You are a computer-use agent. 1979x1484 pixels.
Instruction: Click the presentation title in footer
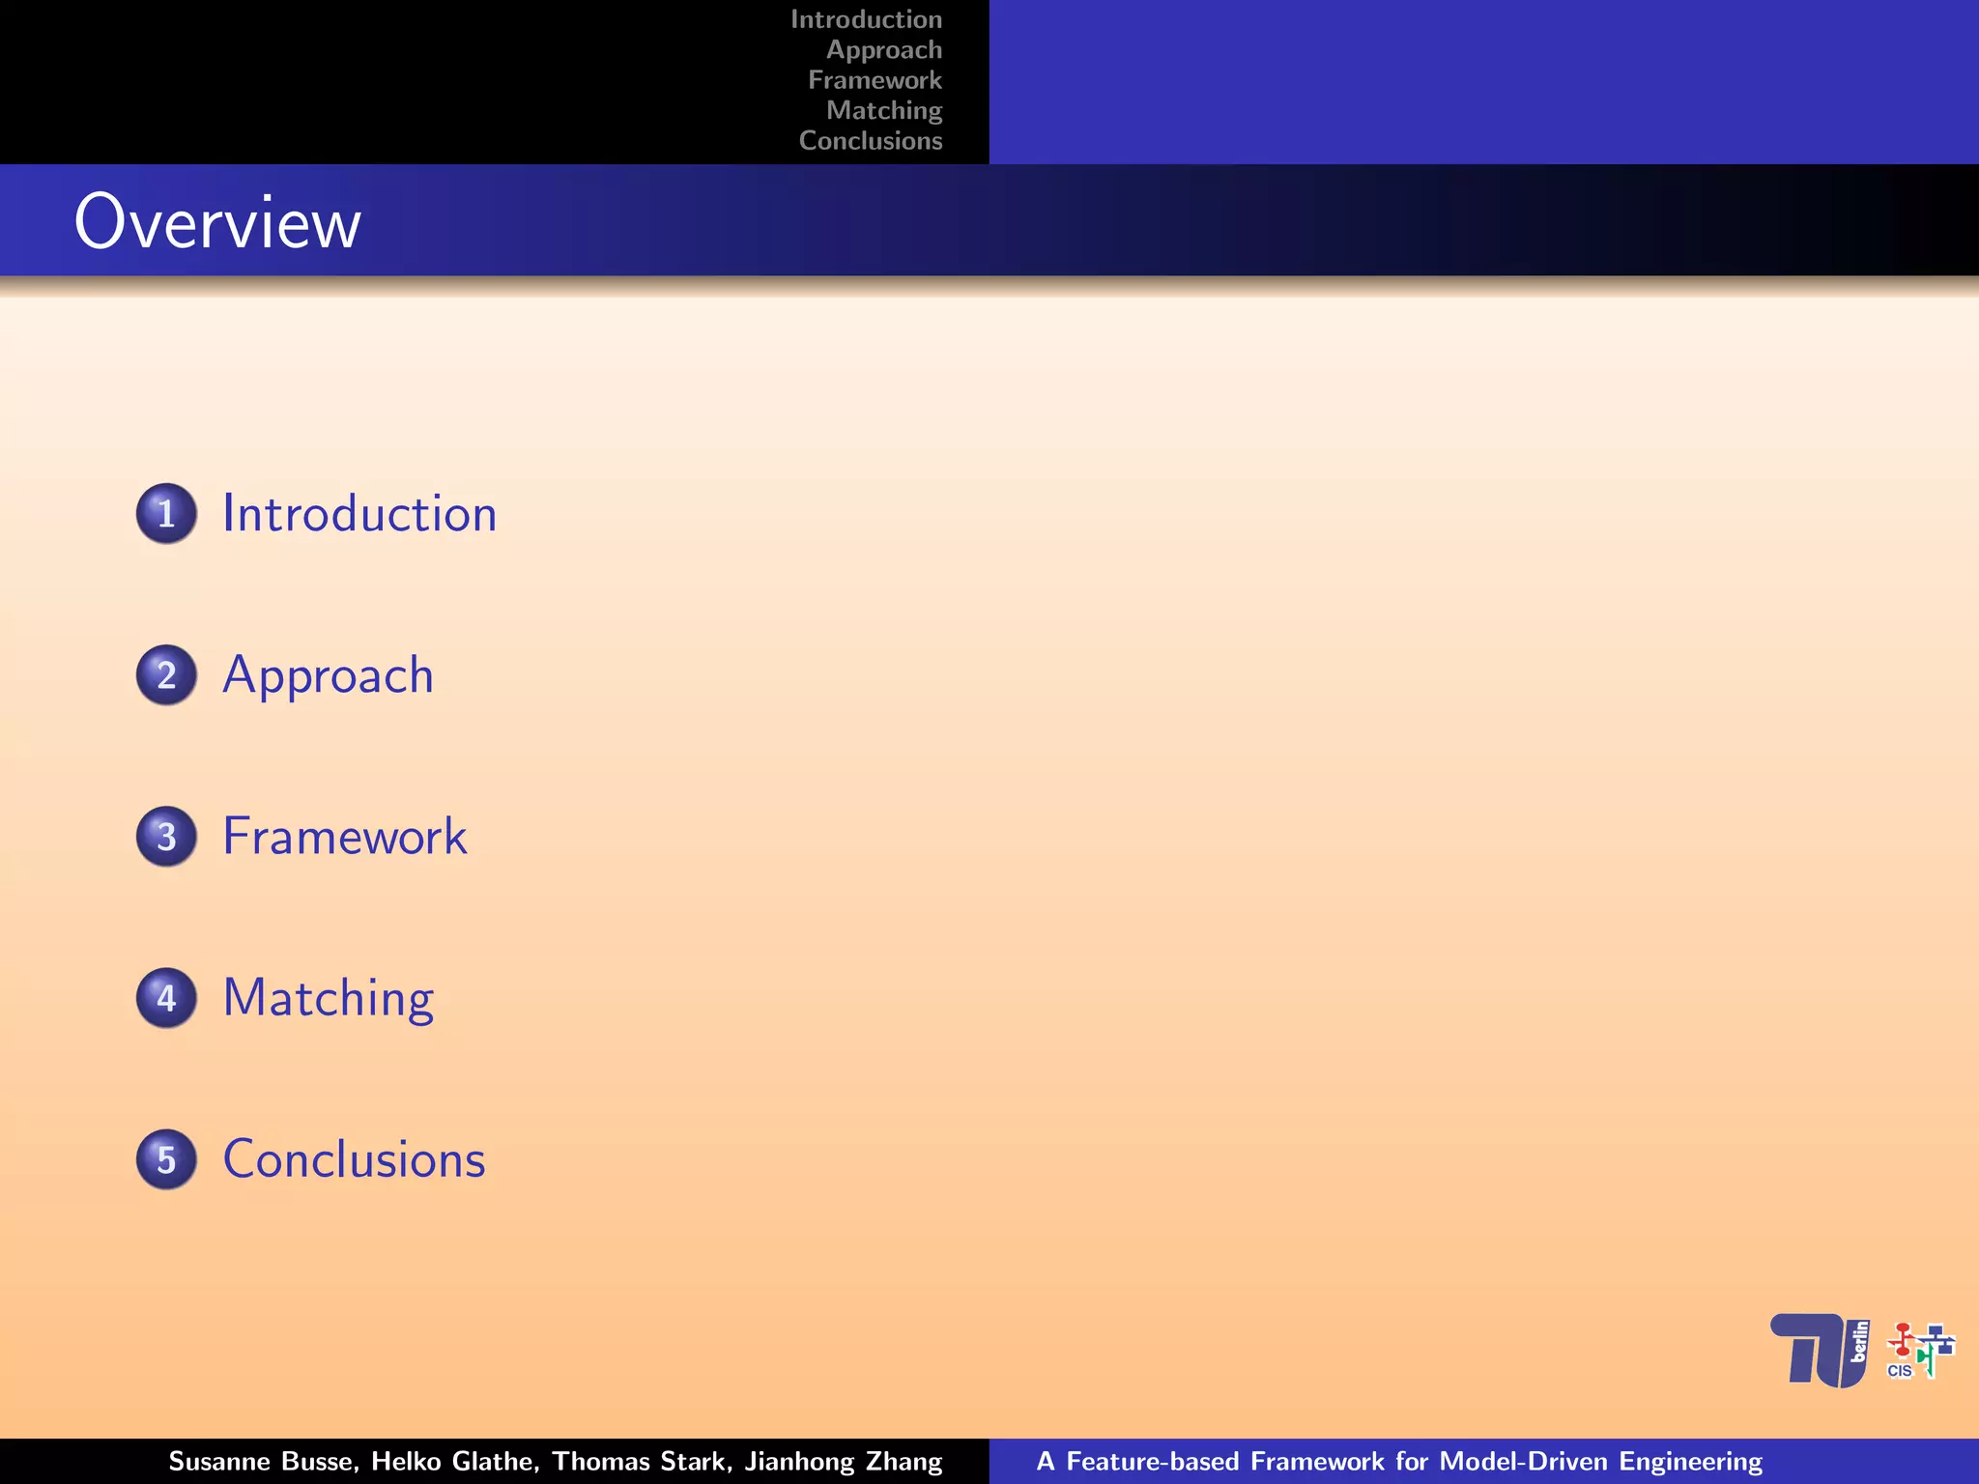point(1398,1461)
